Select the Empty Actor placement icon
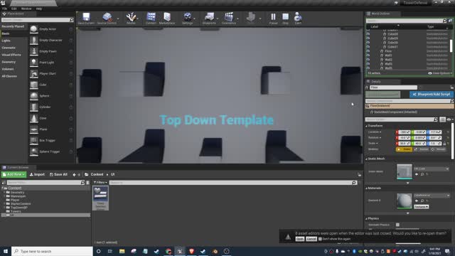455x256 pixels. pyautogui.click(x=33, y=29)
